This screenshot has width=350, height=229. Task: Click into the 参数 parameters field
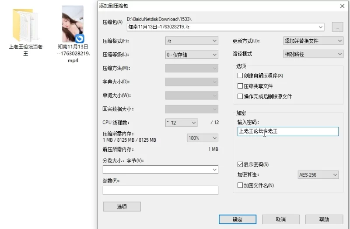point(161,190)
